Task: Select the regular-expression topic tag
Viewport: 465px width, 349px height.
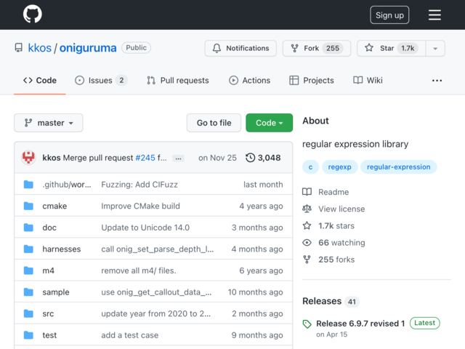Action: click(x=398, y=167)
